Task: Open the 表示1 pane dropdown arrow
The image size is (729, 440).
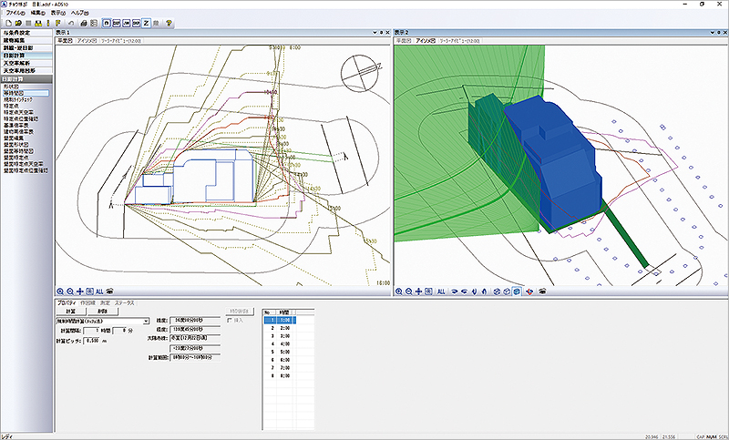Action: pos(375,33)
